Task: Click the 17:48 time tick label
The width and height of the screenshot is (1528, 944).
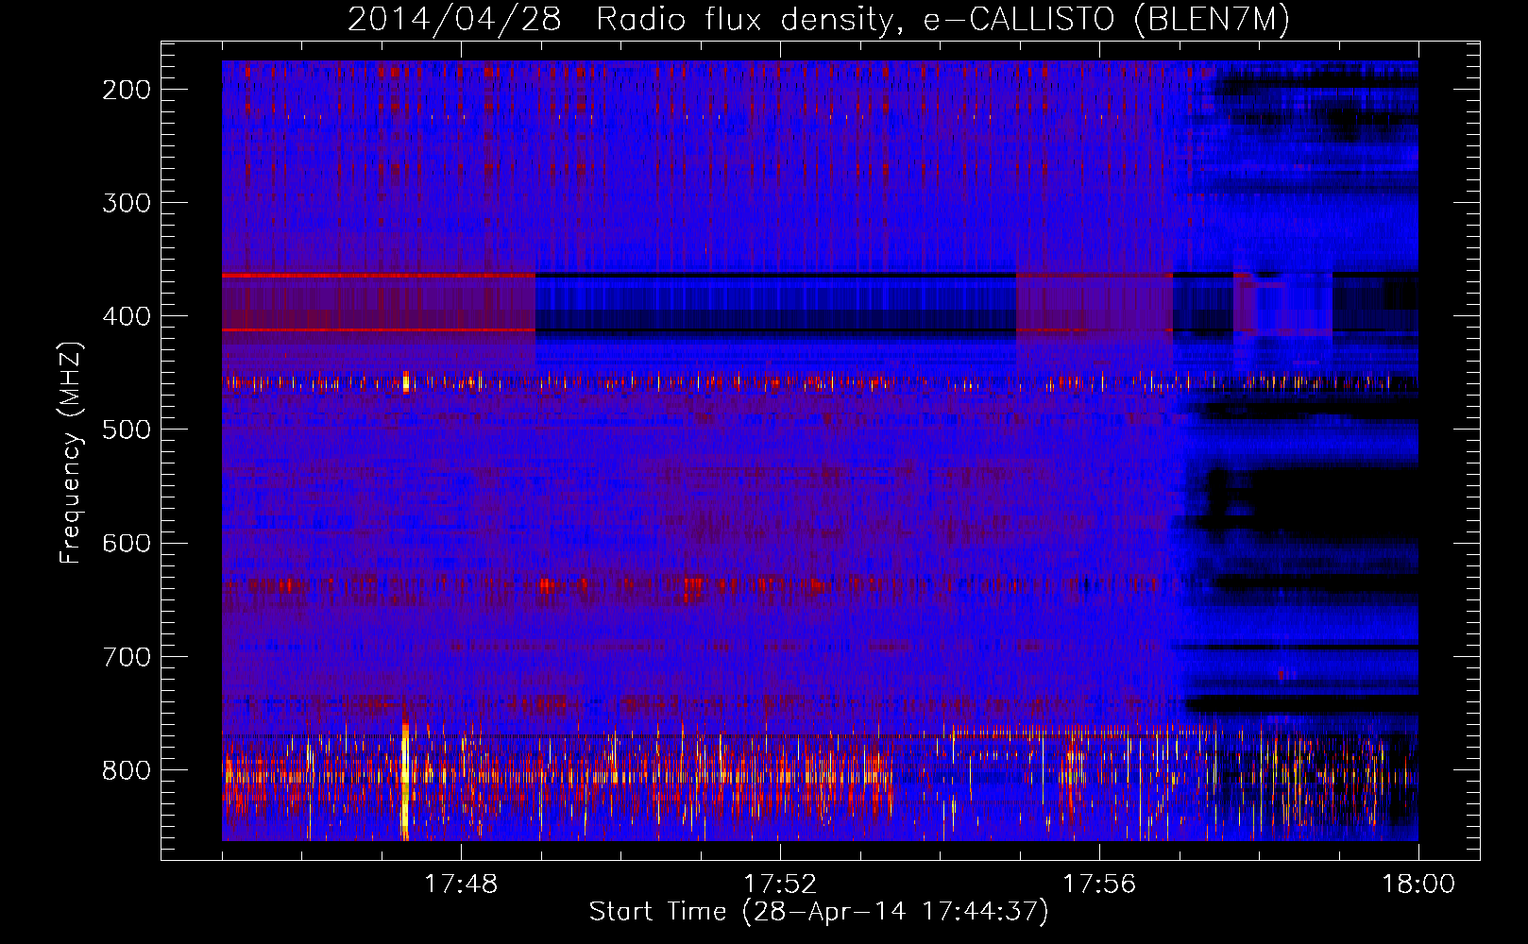Action: (x=461, y=885)
